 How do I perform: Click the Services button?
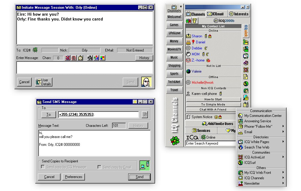pyautogui.click(x=201, y=130)
